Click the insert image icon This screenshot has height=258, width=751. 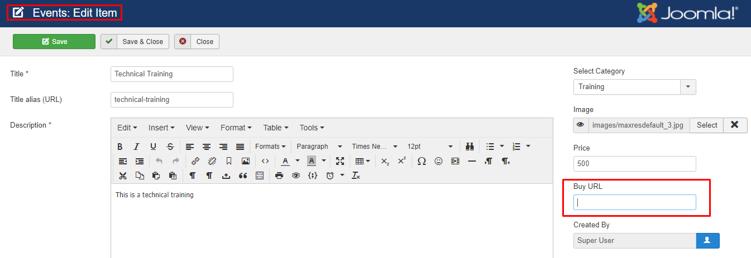pos(245,161)
